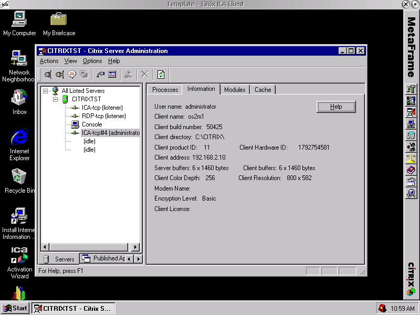This screenshot has height=315, width=420.
Task: Click the Windows Start button
Action: [15, 308]
